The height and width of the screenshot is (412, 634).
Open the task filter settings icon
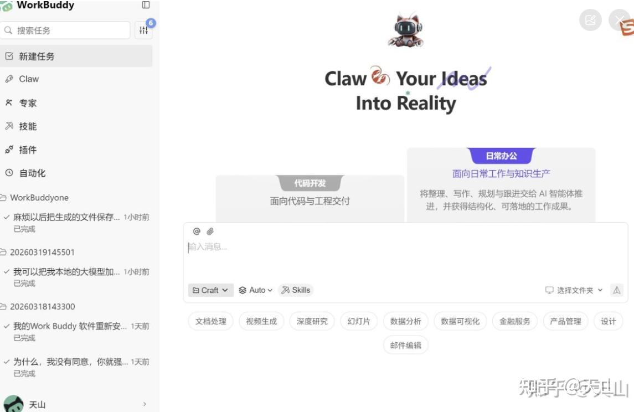click(x=143, y=30)
